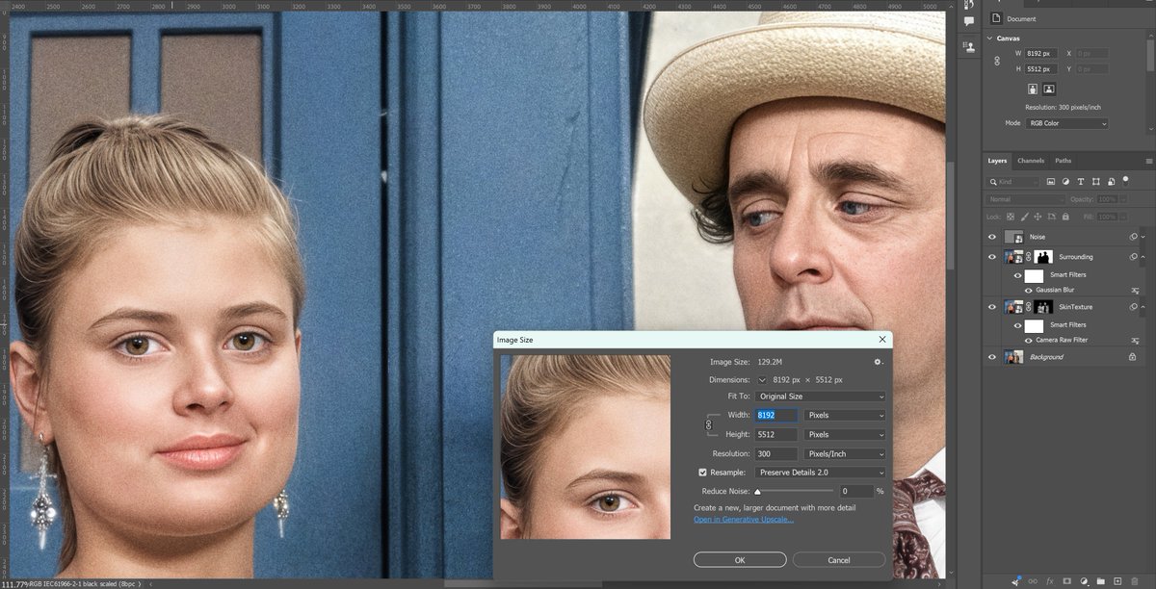The image size is (1156, 589).
Task: Add a layer style with fx icon
Action: point(1050,581)
